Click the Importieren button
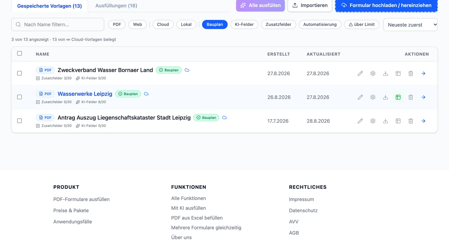449x244 pixels. pos(310,5)
